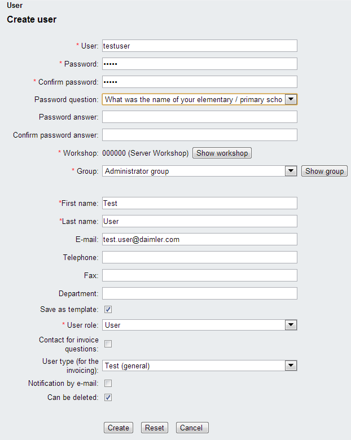Click the Confirm password answer field

[x=199, y=135]
